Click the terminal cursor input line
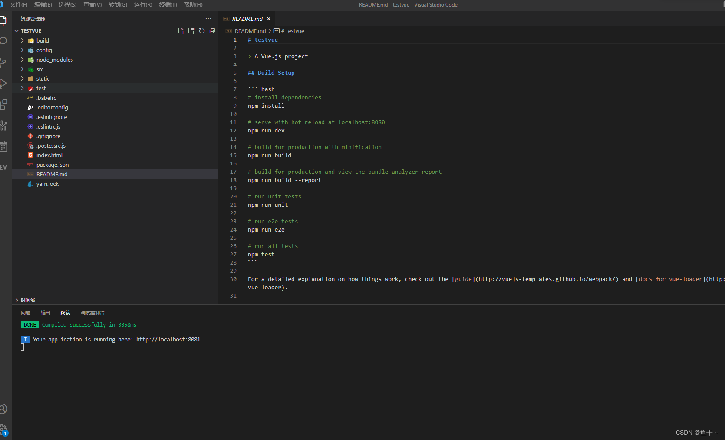Viewport: 725px width, 440px height. tap(23, 347)
